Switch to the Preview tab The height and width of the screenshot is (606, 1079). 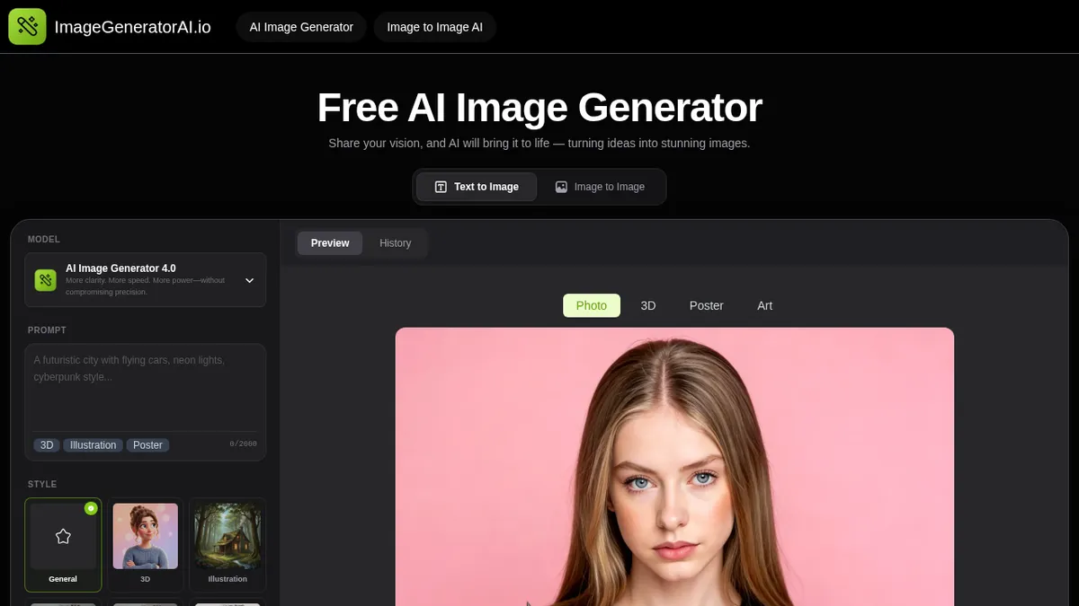pos(330,243)
